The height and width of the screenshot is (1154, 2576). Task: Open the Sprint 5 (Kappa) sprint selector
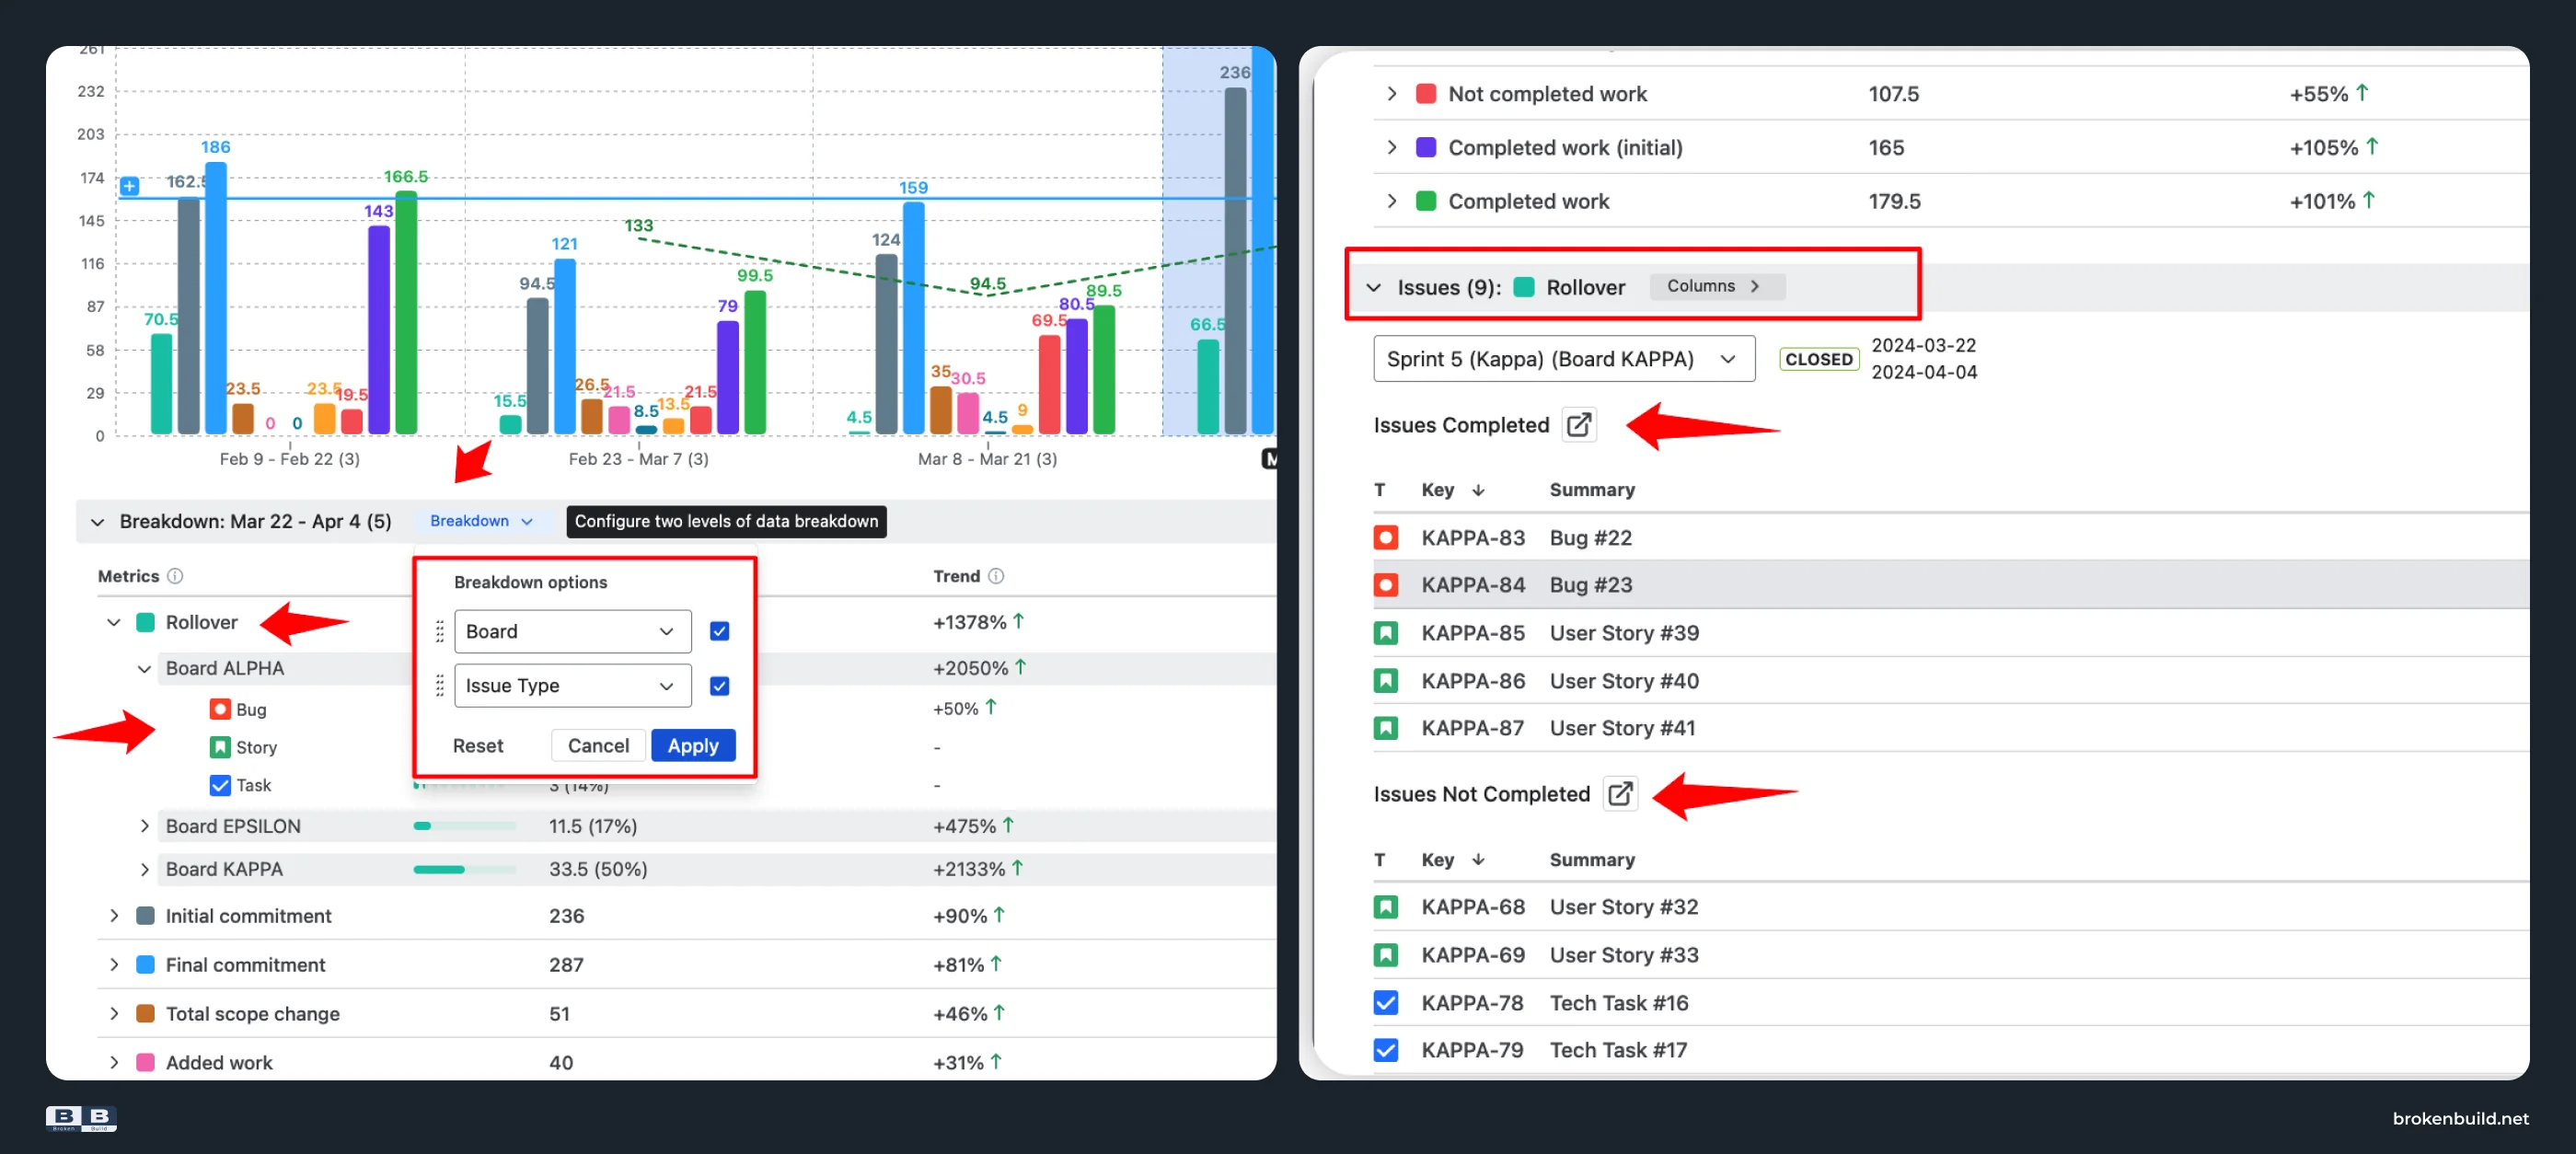click(x=1563, y=359)
